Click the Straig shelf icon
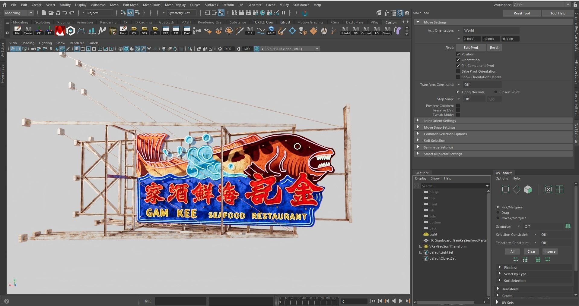The width and height of the screenshot is (579, 306). (x=387, y=30)
